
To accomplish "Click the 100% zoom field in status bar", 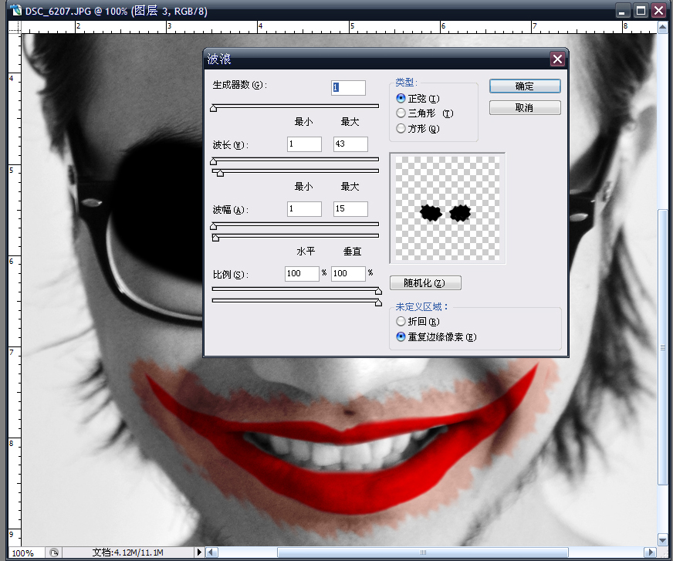I will tap(26, 553).
